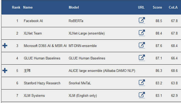
Task: Select the XLNet Team name cell
Action: (33, 33)
